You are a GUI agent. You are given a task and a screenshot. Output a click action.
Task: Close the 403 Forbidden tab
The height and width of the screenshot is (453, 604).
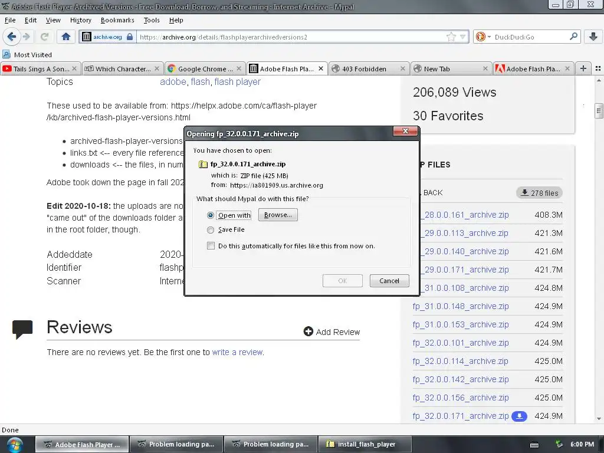[x=402, y=68]
